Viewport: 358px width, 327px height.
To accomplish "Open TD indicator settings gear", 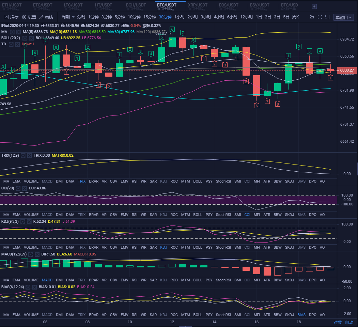I will click(x=11, y=44).
